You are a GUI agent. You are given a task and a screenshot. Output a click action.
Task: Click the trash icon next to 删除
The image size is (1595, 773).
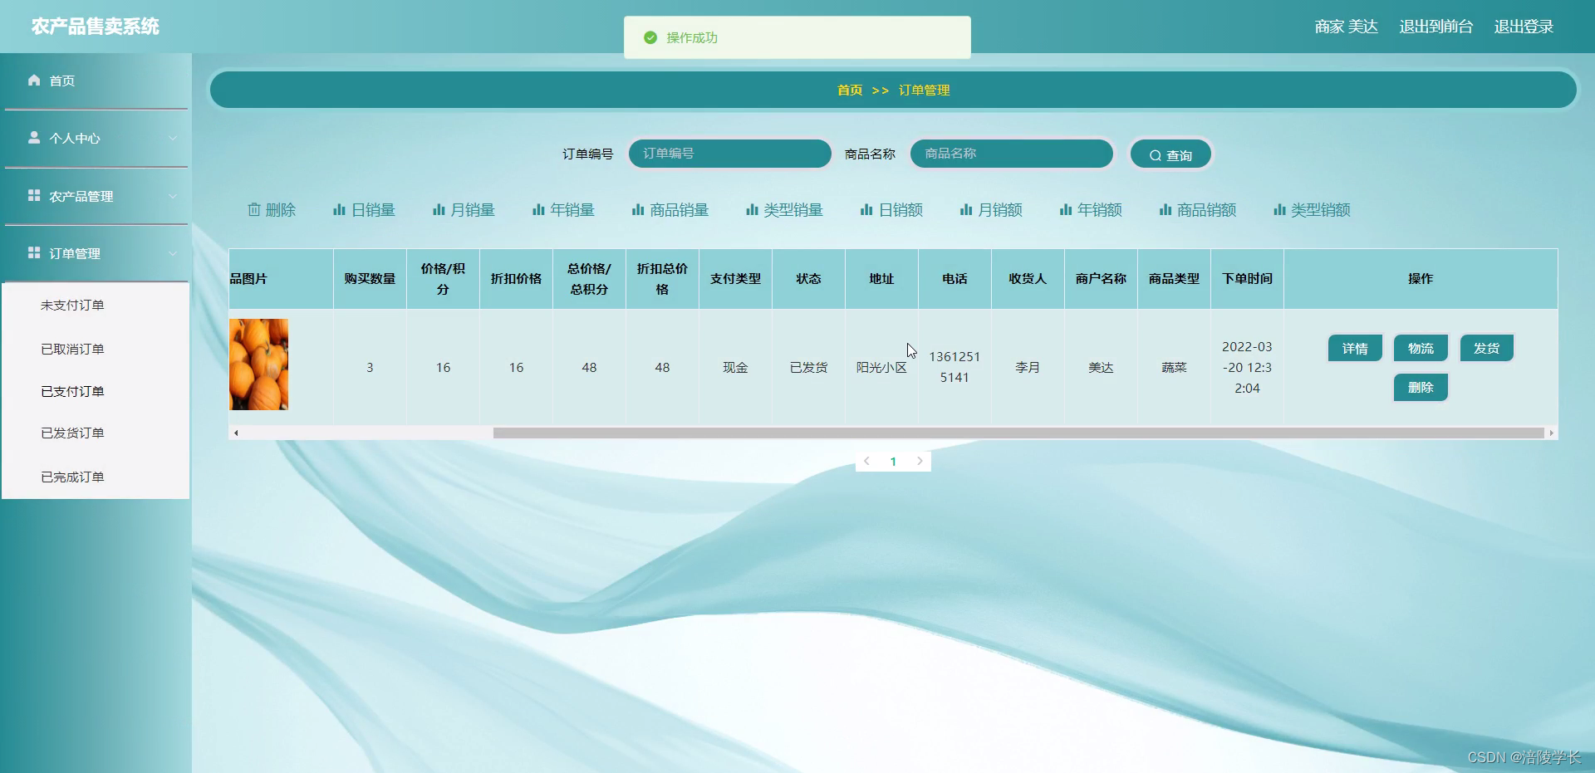(254, 210)
